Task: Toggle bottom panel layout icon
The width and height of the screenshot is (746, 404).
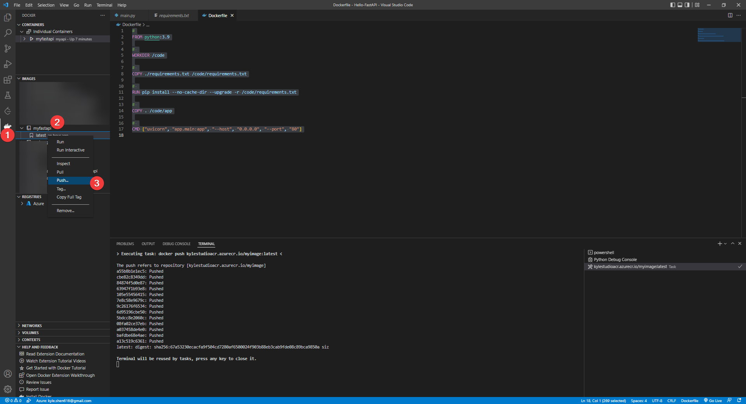Action: (x=680, y=5)
